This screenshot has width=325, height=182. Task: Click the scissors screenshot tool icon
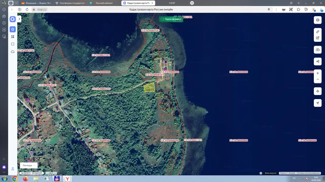point(291,10)
